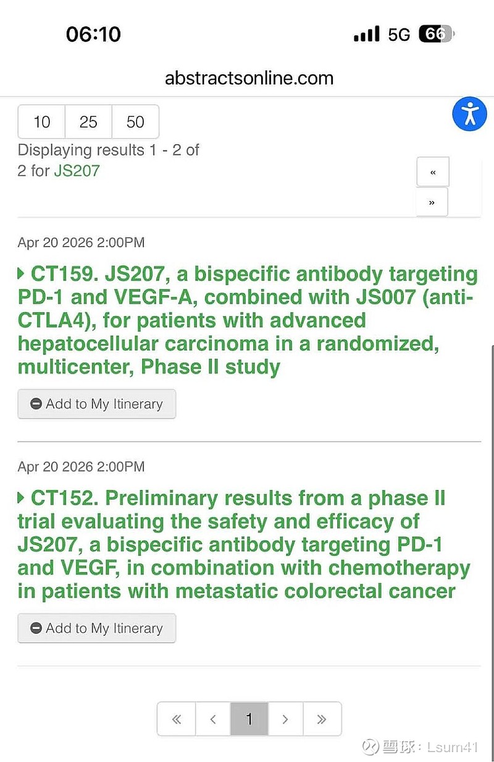Click the JS207 search term text
The width and height of the screenshot is (494, 762).
[x=77, y=170]
